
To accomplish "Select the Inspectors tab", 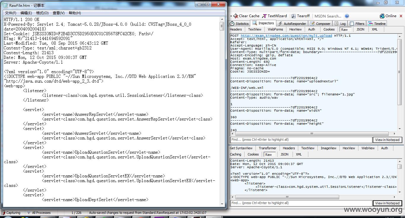I will click(x=263, y=23).
